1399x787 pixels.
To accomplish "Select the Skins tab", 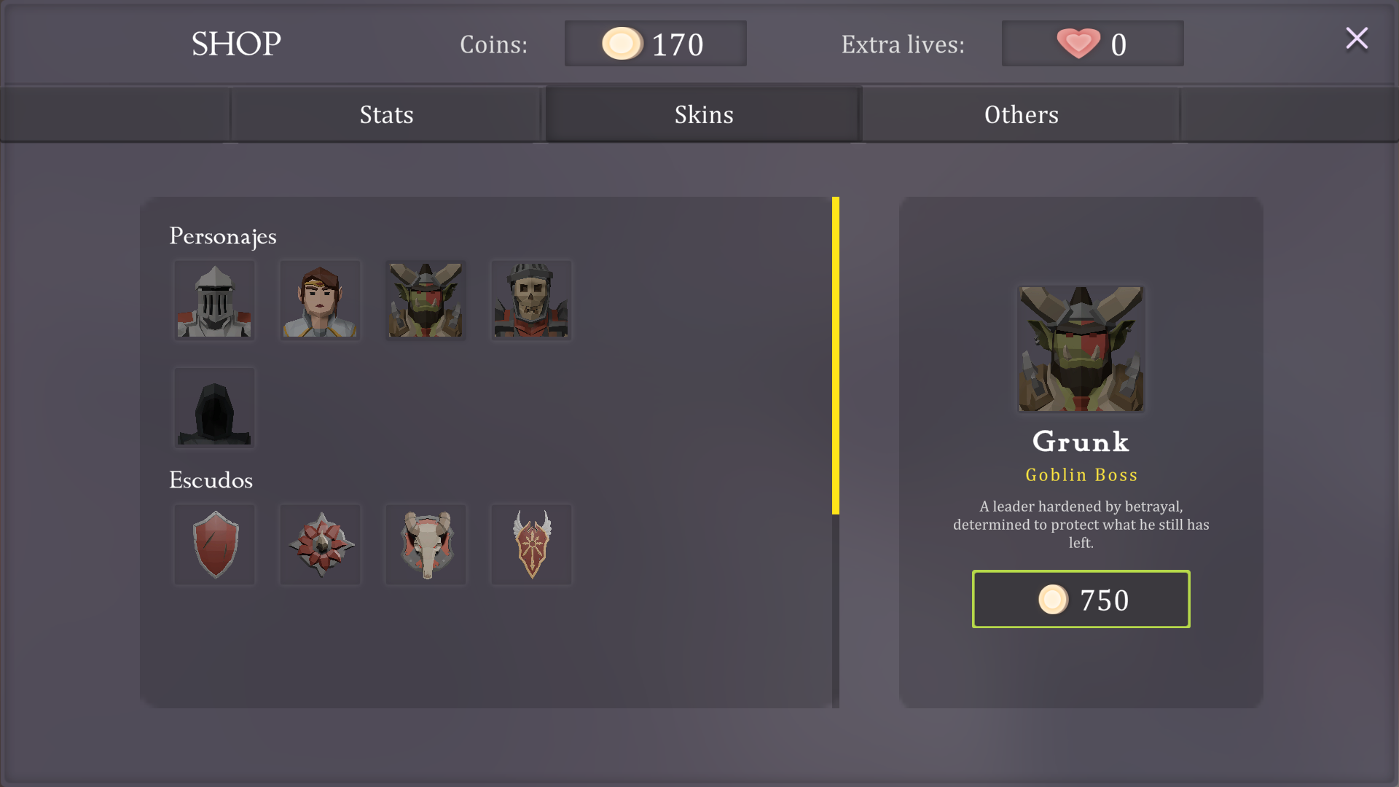I will coord(703,114).
